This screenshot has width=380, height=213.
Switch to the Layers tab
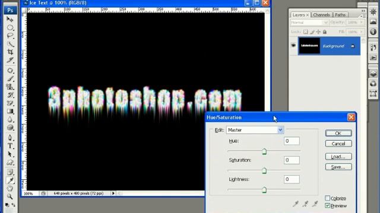click(x=300, y=15)
